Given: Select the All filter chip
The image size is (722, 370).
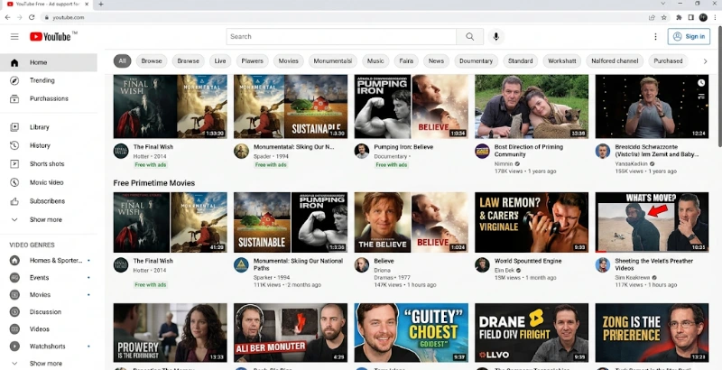Looking at the screenshot, I should click(x=122, y=60).
